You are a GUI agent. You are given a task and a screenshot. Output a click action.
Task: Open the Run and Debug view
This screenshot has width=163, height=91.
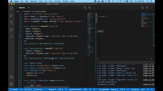[x=11, y=15]
